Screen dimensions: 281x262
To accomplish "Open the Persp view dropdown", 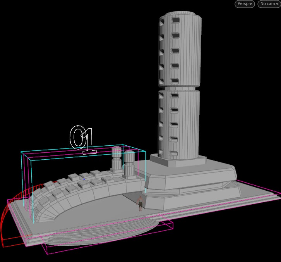I will tap(245, 4).
